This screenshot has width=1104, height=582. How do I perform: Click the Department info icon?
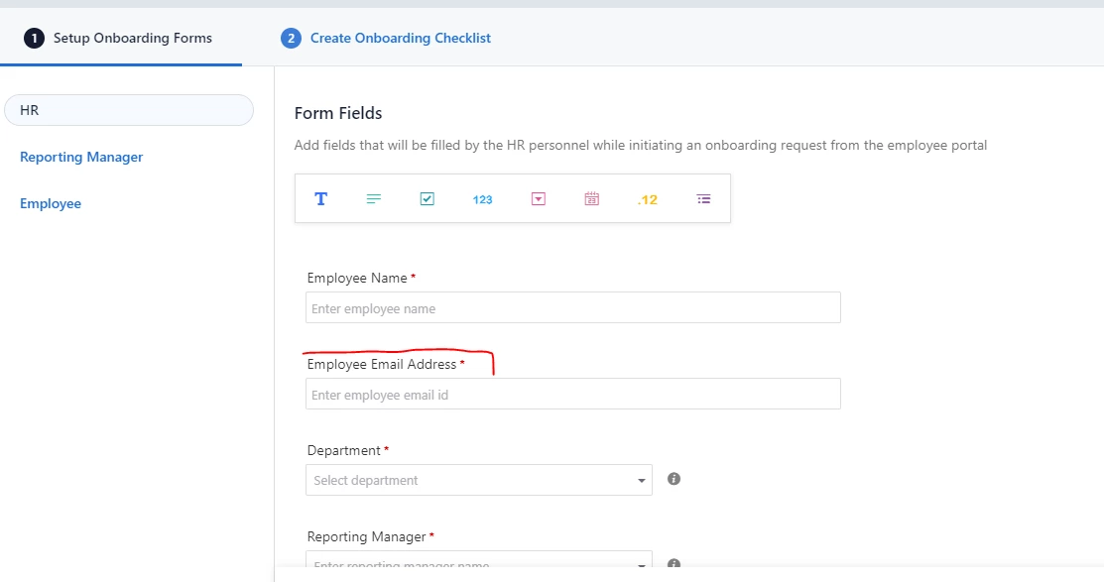[x=674, y=479]
